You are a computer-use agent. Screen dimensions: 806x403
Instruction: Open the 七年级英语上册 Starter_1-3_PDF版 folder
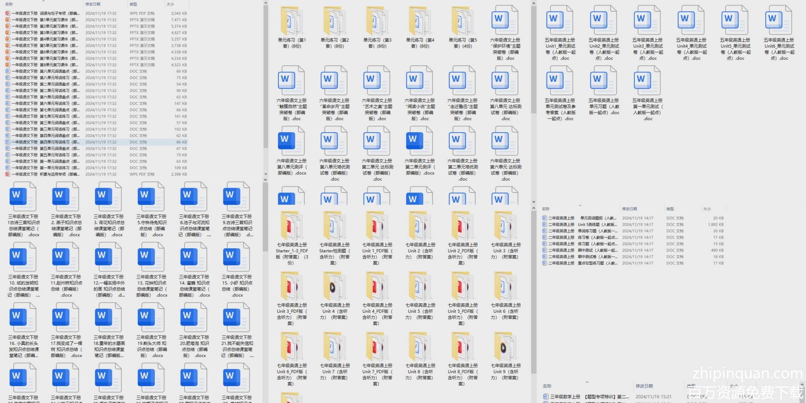coord(292,226)
